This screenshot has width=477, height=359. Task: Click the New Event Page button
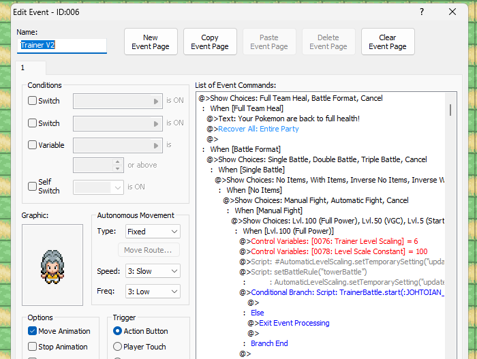click(x=151, y=42)
